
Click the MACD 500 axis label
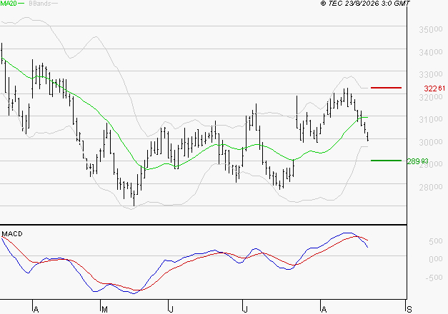[436, 241]
